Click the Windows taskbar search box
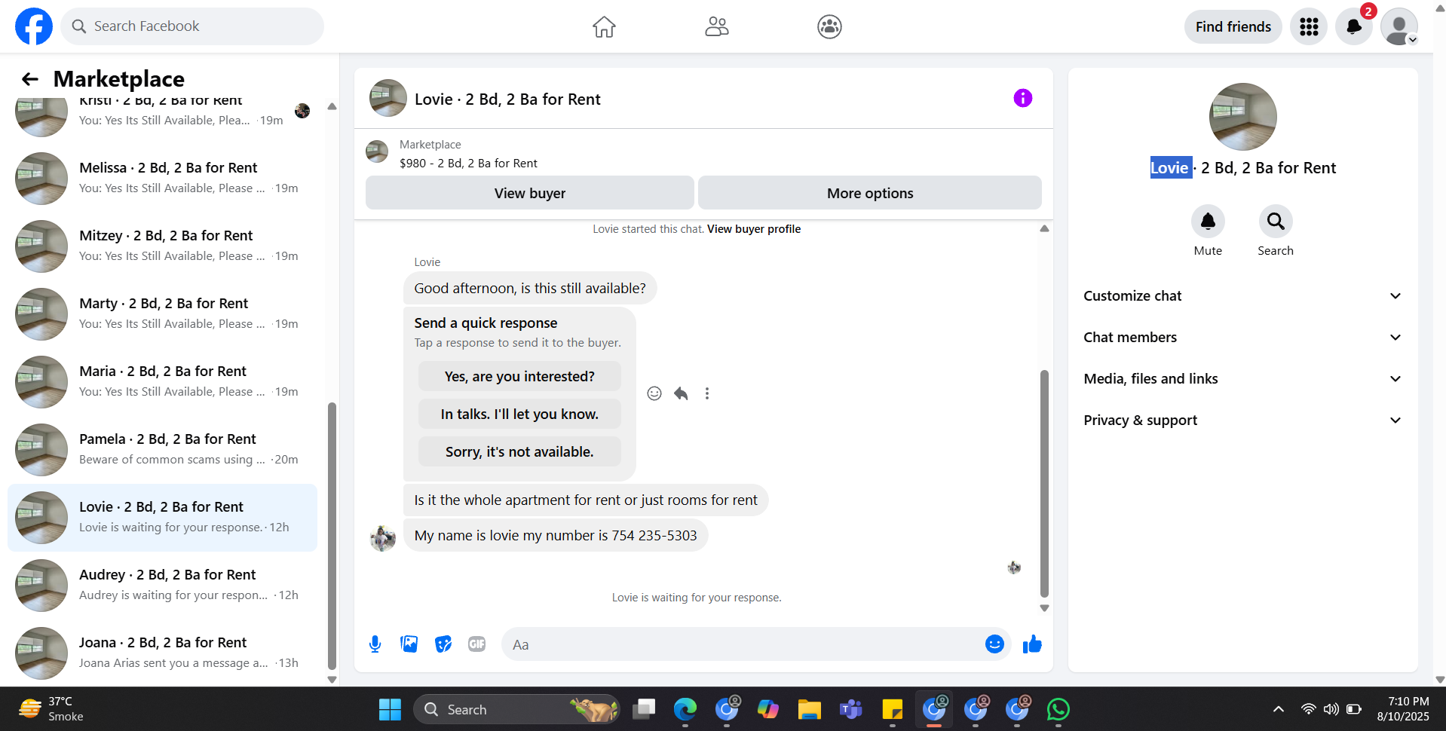This screenshot has width=1446, height=731. pyautogui.click(x=516, y=709)
